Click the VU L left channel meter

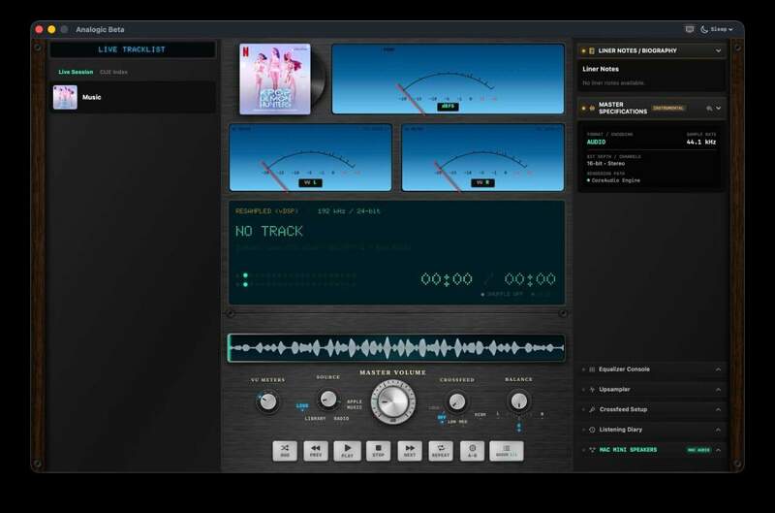tap(310, 158)
